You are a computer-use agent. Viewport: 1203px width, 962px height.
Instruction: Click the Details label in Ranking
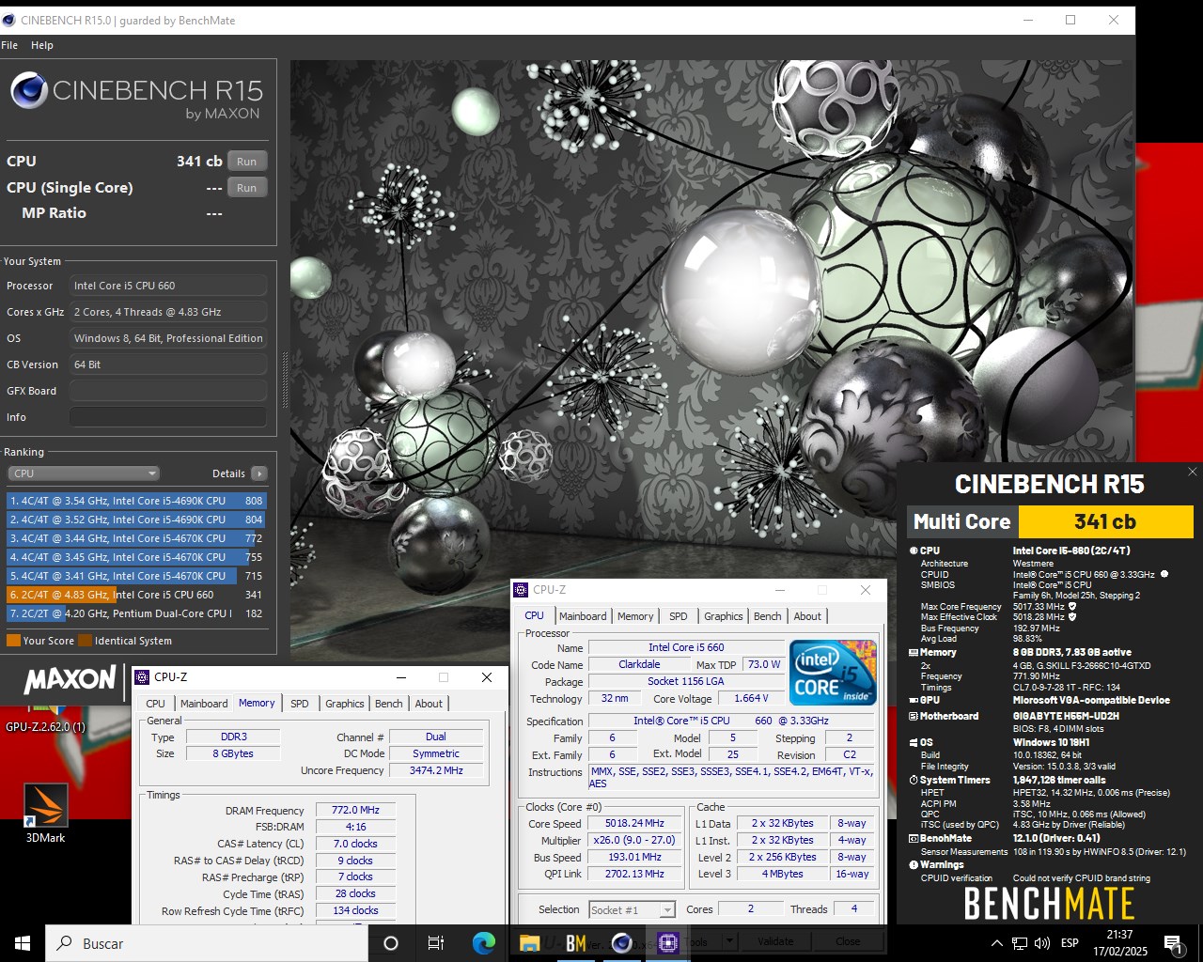(228, 473)
